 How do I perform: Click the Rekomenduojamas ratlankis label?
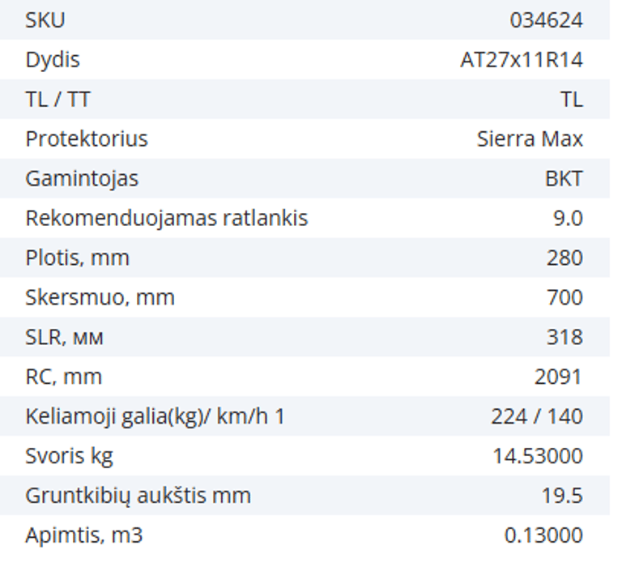pos(167,219)
